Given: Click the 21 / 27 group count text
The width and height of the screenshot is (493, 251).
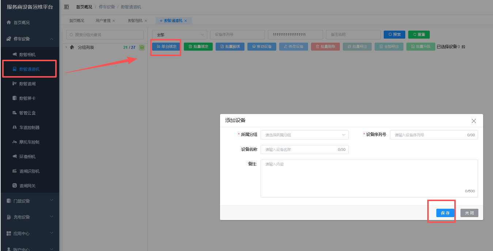Looking at the screenshot, I should [129, 47].
